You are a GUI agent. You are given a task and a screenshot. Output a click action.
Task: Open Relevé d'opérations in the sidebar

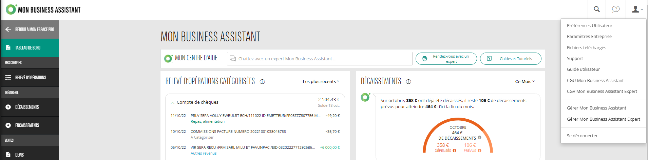[30, 78]
